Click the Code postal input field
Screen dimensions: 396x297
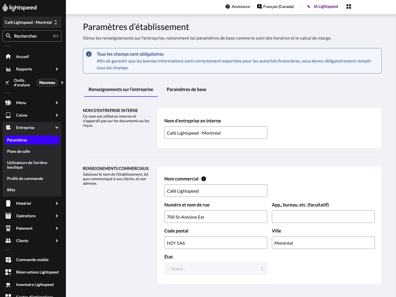(x=216, y=243)
